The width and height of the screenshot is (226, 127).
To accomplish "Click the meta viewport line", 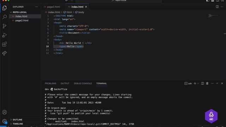I will 107,30.
